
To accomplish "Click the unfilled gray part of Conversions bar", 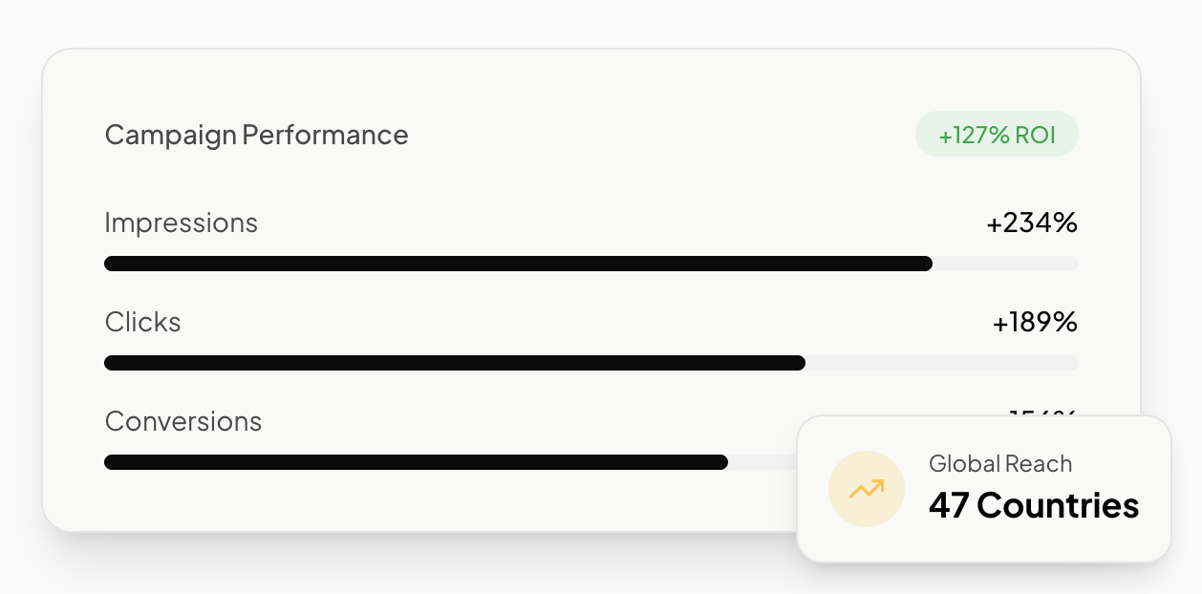I will [x=762, y=462].
